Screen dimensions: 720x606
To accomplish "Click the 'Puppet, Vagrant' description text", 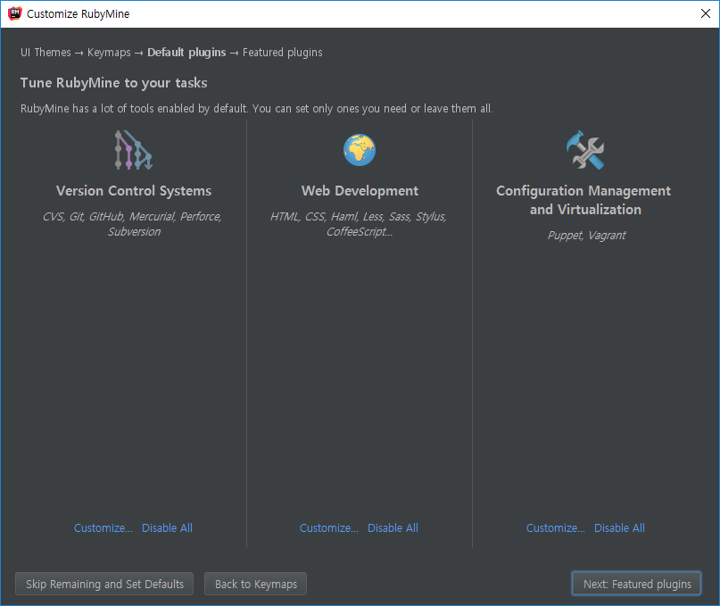I will coord(586,236).
